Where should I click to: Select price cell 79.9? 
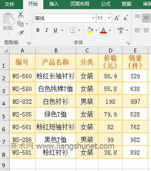click(x=110, y=114)
